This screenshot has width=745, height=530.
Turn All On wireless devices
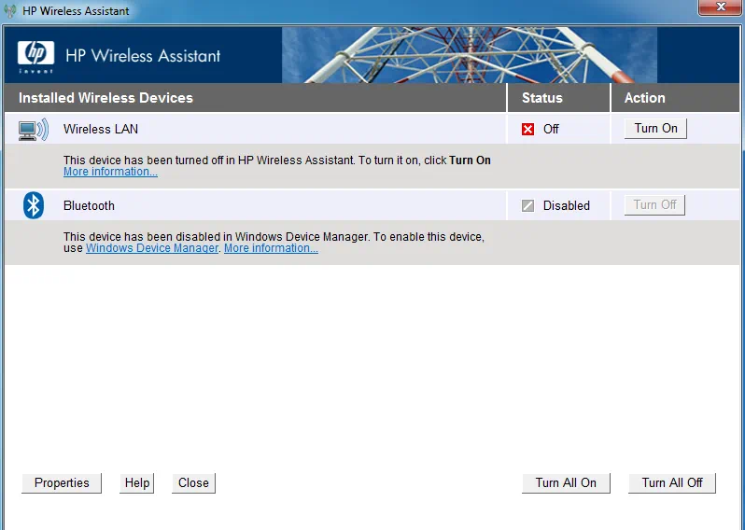click(566, 483)
